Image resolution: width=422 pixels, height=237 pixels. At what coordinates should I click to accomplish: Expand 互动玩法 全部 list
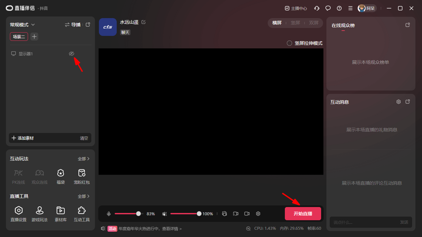(84, 159)
